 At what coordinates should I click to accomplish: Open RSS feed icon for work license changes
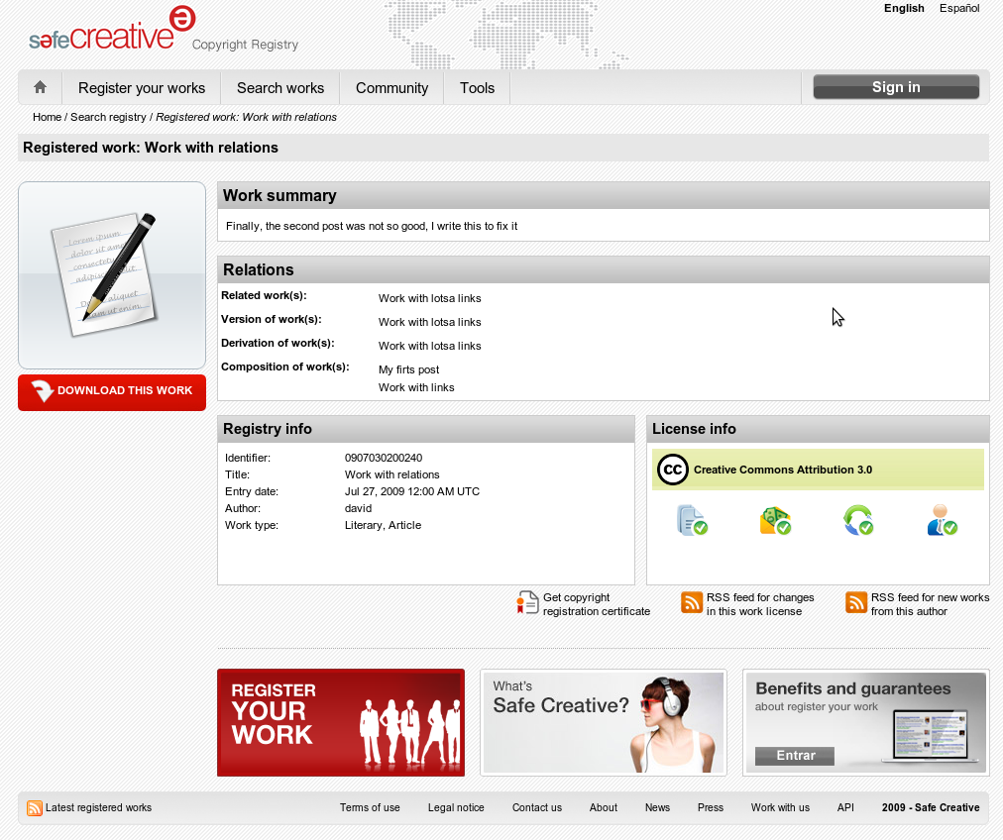692,602
